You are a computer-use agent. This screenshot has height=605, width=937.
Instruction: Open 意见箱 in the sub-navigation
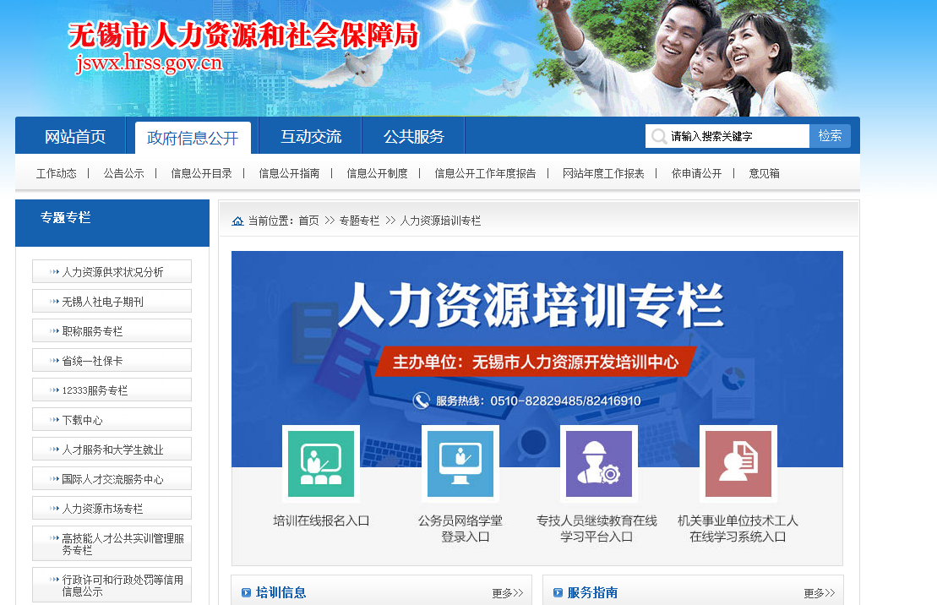pos(764,173)
